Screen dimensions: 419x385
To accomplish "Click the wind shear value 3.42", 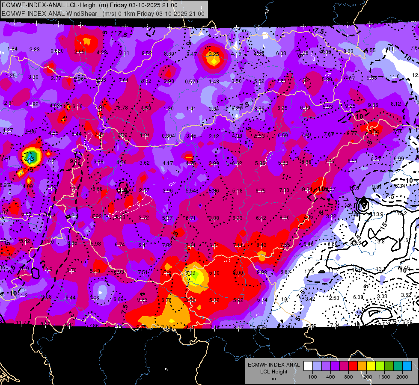I will (310, 299).
